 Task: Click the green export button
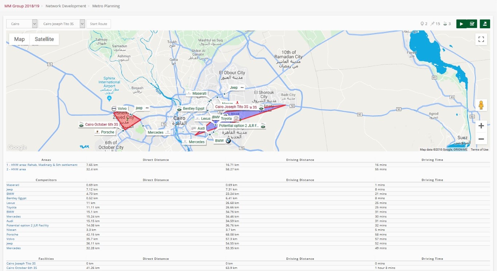485,24
